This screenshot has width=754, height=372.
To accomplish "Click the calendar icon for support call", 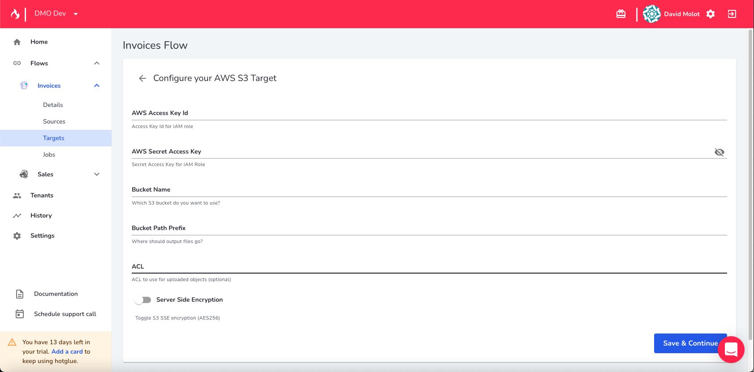I will (x=20, y=314).
